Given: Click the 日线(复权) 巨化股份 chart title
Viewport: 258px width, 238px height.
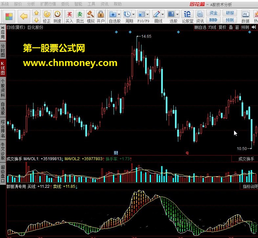Looking at the screenshot, I should point(25,27).
